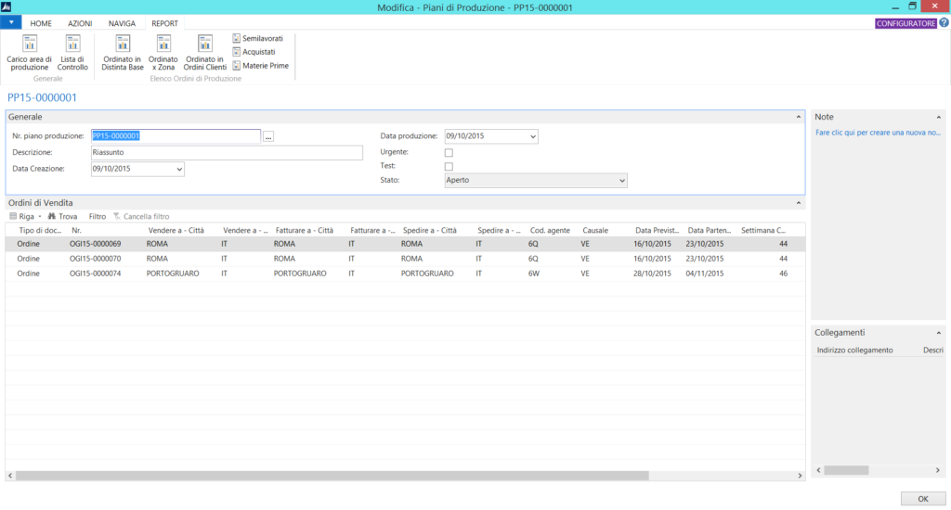This screenshot has height=510, width=951.
Task: Click the Data Parten... column header
Action: [x=710, y=230]
